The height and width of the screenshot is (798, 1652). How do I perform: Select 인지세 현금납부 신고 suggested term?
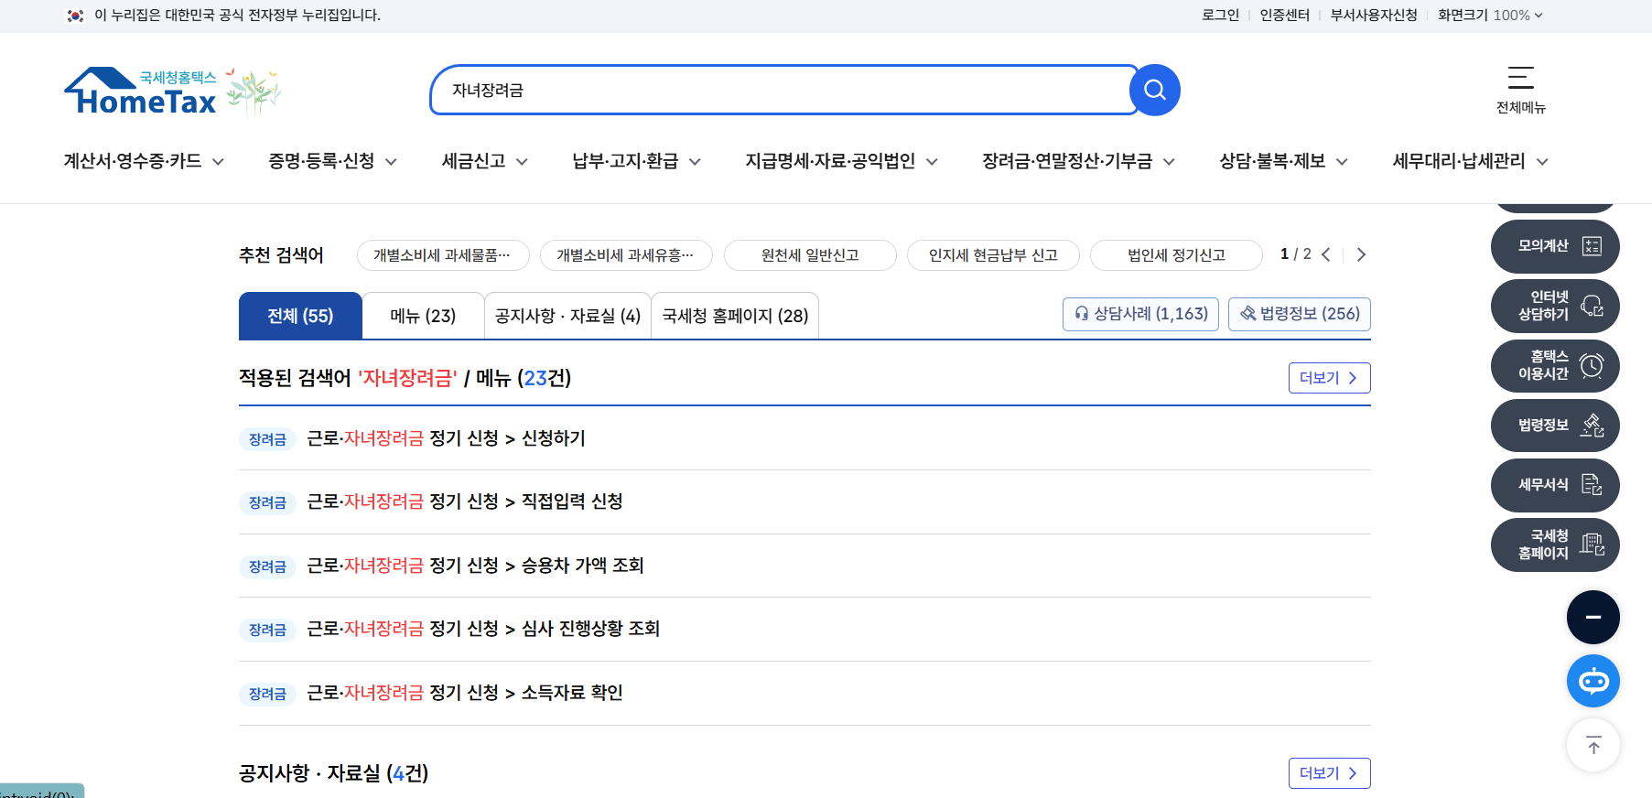[993, 255]
